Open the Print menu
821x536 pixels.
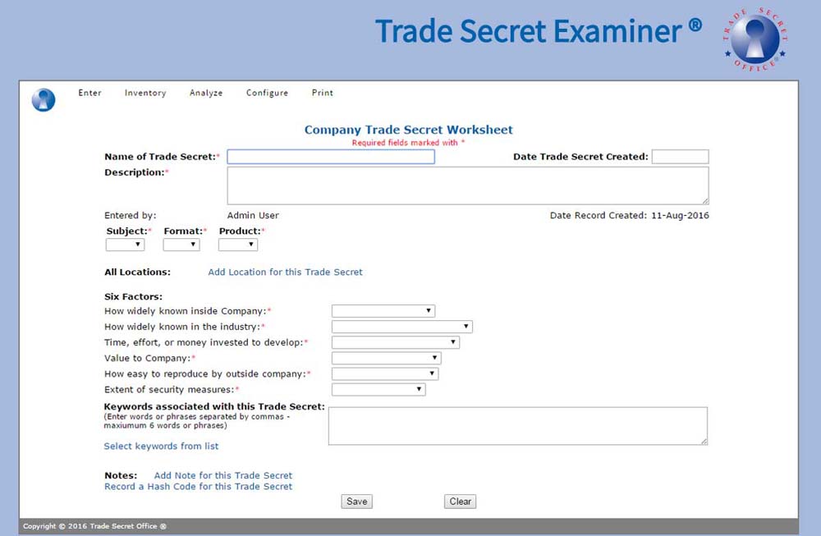click(x=322, y=93)
